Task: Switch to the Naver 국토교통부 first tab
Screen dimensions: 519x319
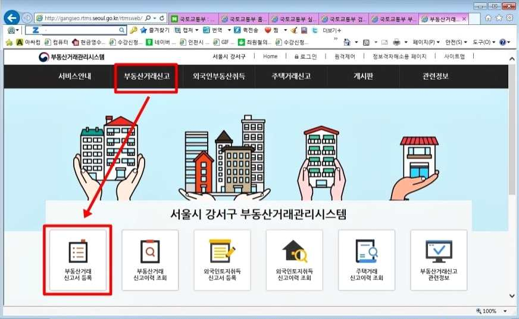Action: (193, 19)
